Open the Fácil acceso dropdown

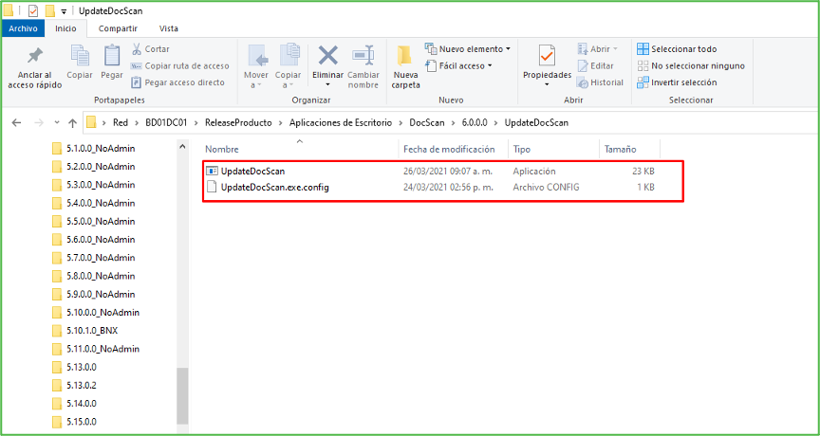[465, 65]
